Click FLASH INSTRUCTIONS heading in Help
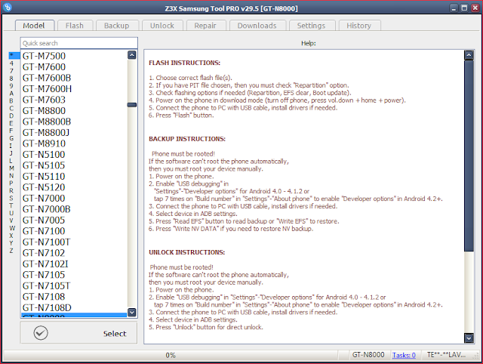483x364 pixels. pyautogui.click(x=184, y=63)
